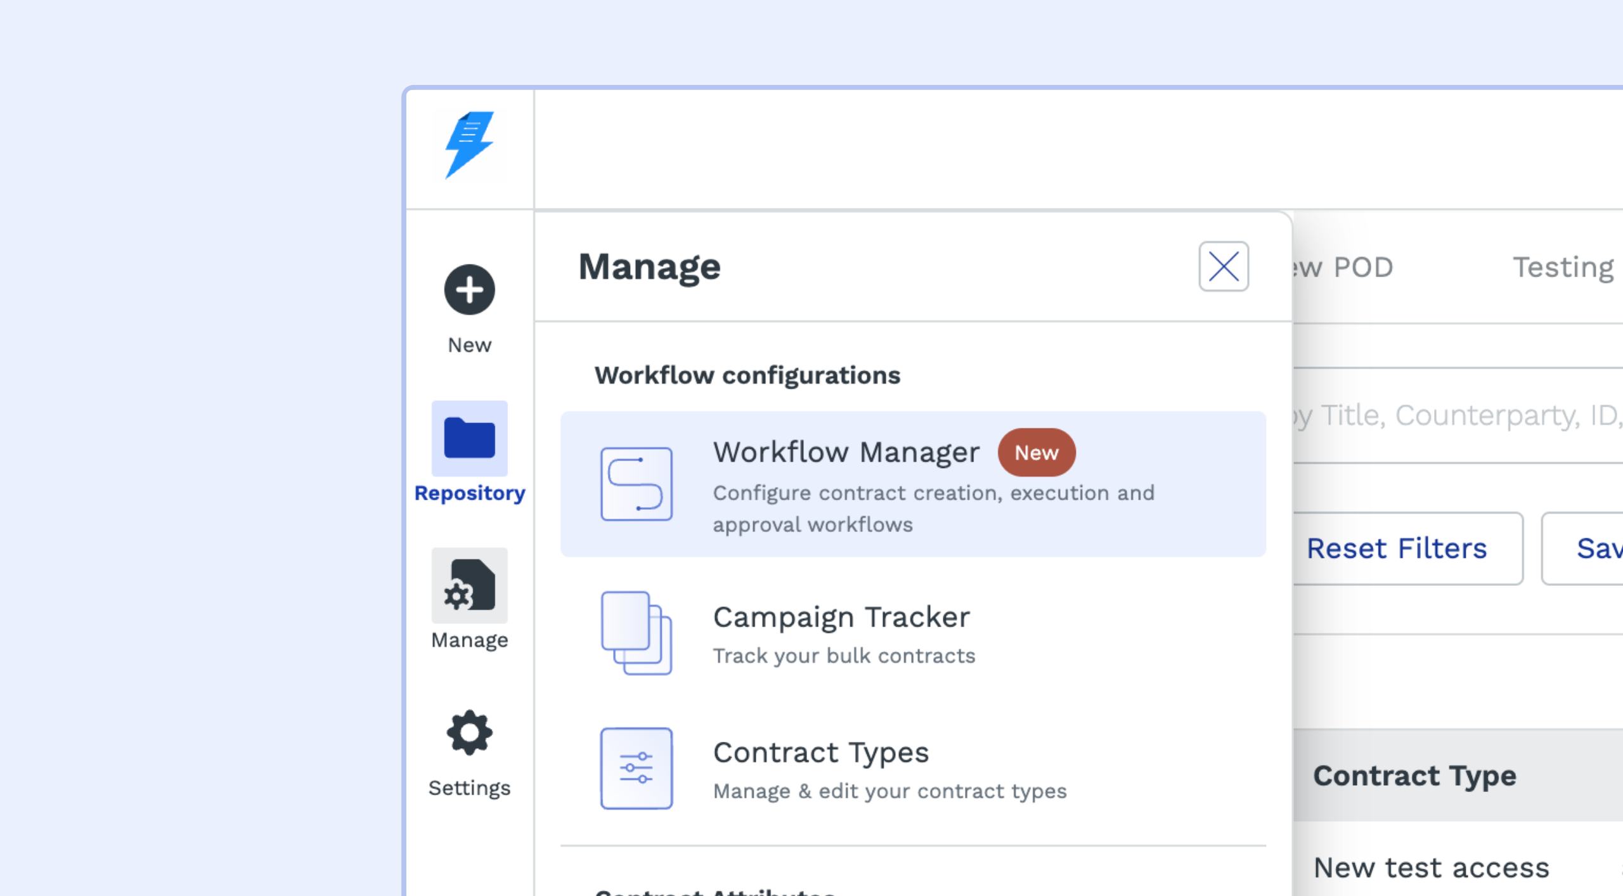Screen dimensions: 1623x896
Task: Click the Contract Types sliders icon
Action: (x=636, y=768)
